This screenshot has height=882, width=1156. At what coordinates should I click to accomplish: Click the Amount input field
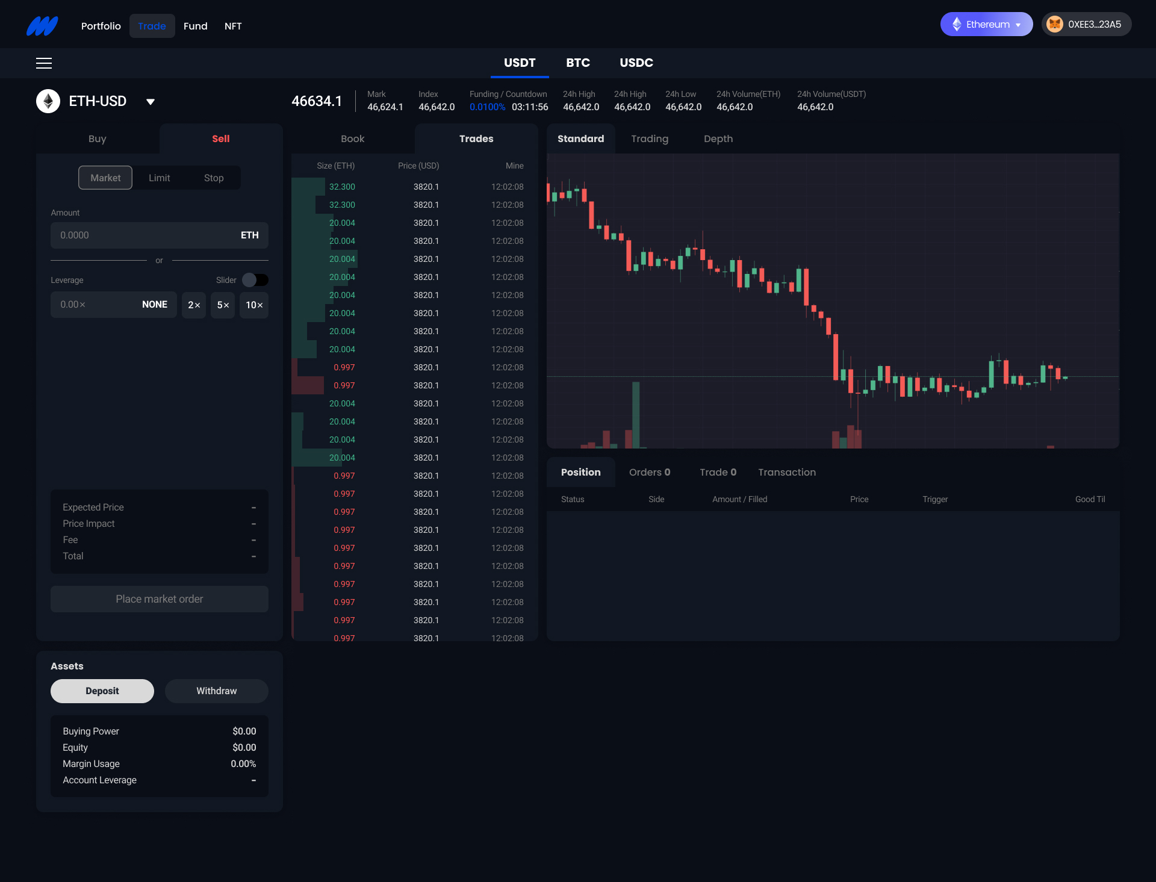pyautogui.click(x=144, y=235)
